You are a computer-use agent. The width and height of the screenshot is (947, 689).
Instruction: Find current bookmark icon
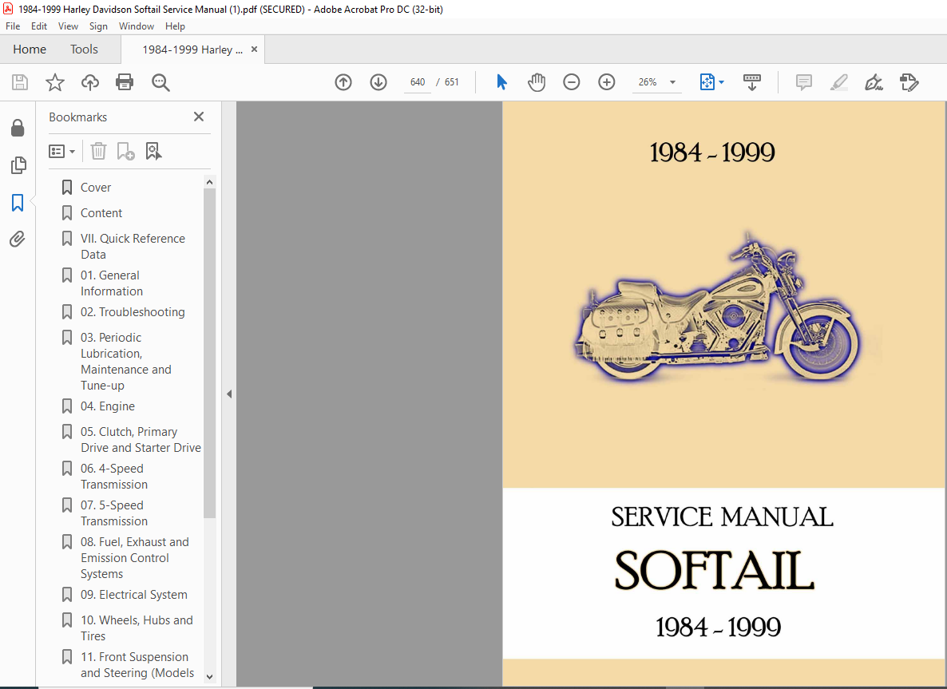(x=153, y=151)
